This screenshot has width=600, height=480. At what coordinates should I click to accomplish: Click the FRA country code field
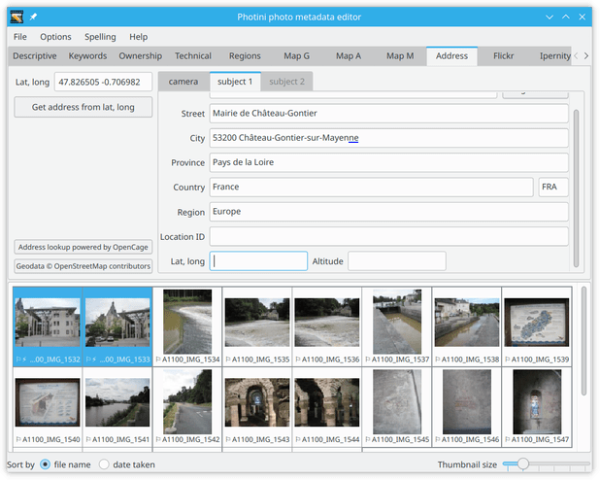pyautogui.click(x=553, y=187)
